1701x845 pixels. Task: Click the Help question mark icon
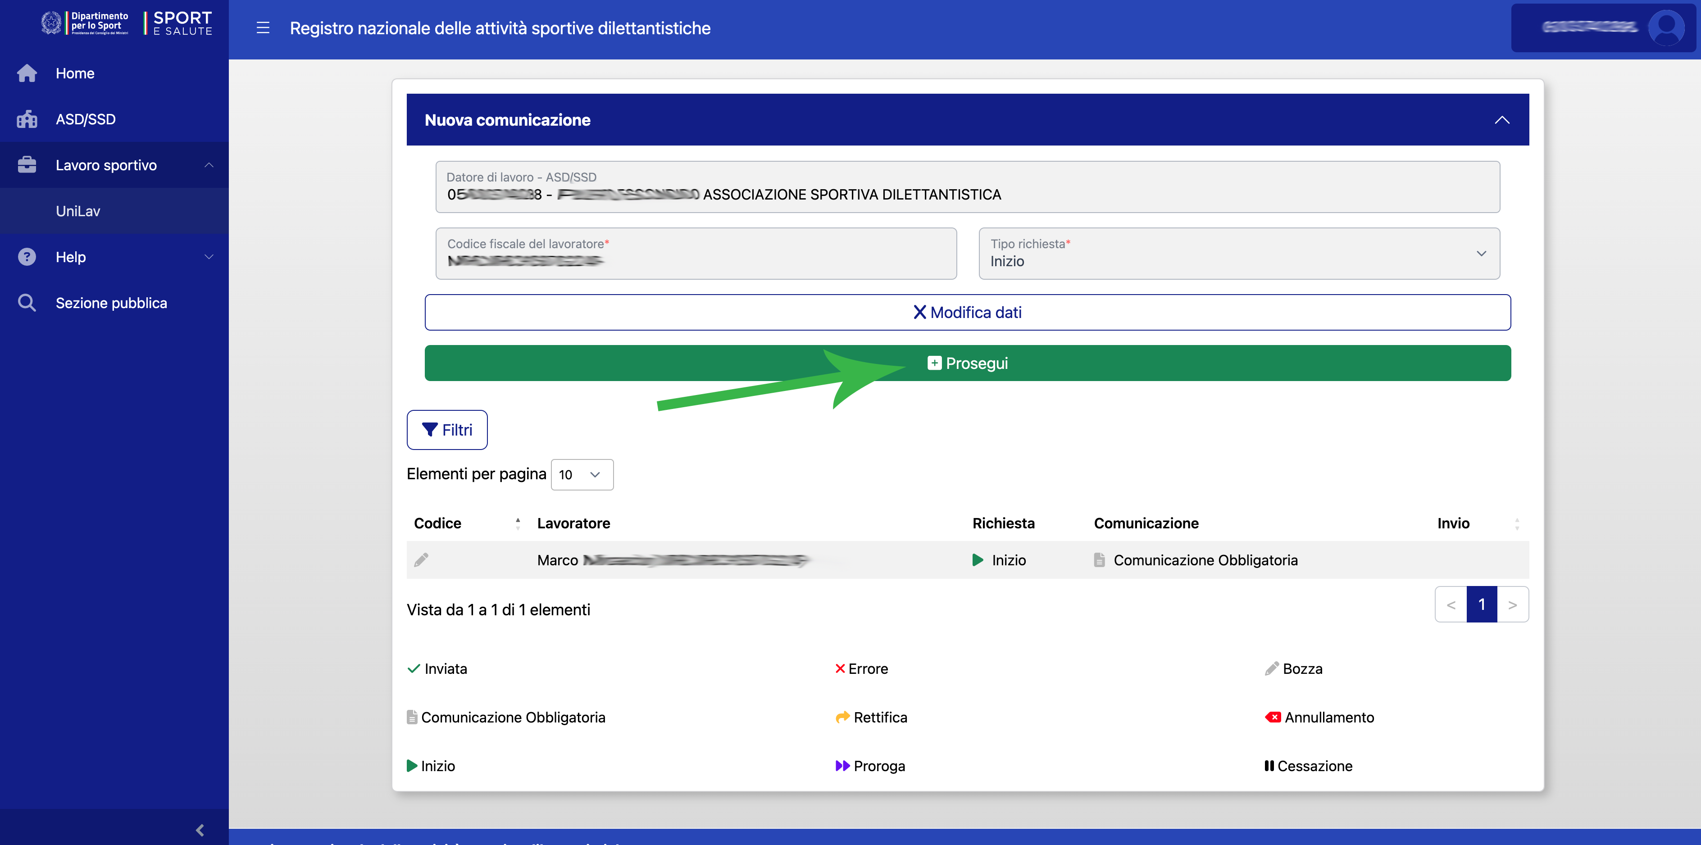click(27, 257)
